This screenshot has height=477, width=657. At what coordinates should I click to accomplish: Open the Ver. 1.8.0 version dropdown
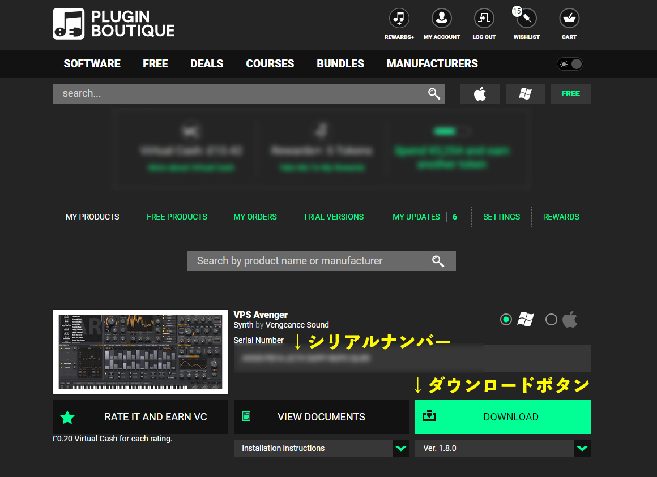click(503, 448)
